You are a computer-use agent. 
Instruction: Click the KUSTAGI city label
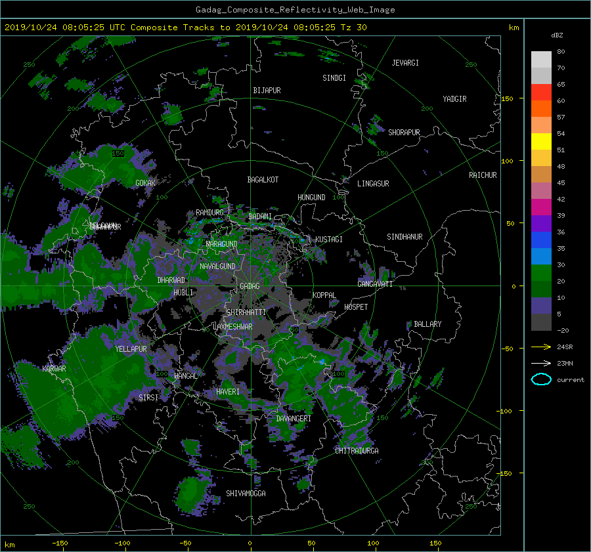(x=329, y=240)
